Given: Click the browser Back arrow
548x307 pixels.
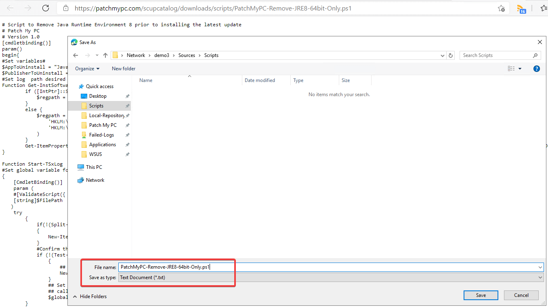Looking at the screenshot, I should (10, 8).
